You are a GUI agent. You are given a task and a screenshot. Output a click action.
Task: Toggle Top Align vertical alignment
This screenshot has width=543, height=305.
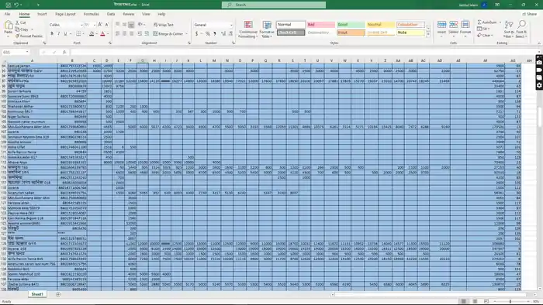coord(118,25)
